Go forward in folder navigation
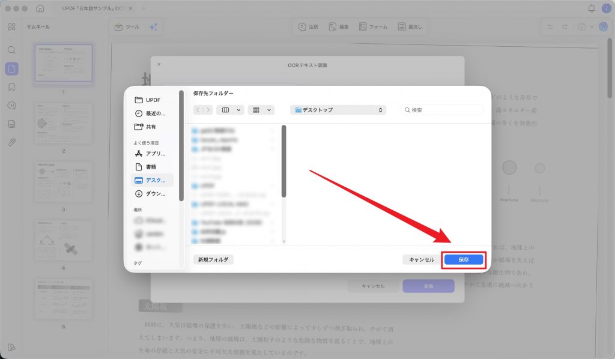615x359 pixels. point(208,110)
